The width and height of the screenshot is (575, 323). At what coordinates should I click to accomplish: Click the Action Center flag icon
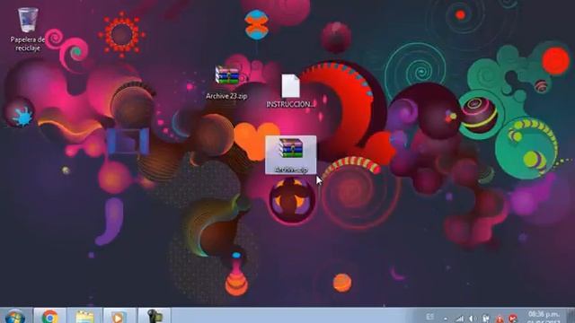(x=485, y=319)
